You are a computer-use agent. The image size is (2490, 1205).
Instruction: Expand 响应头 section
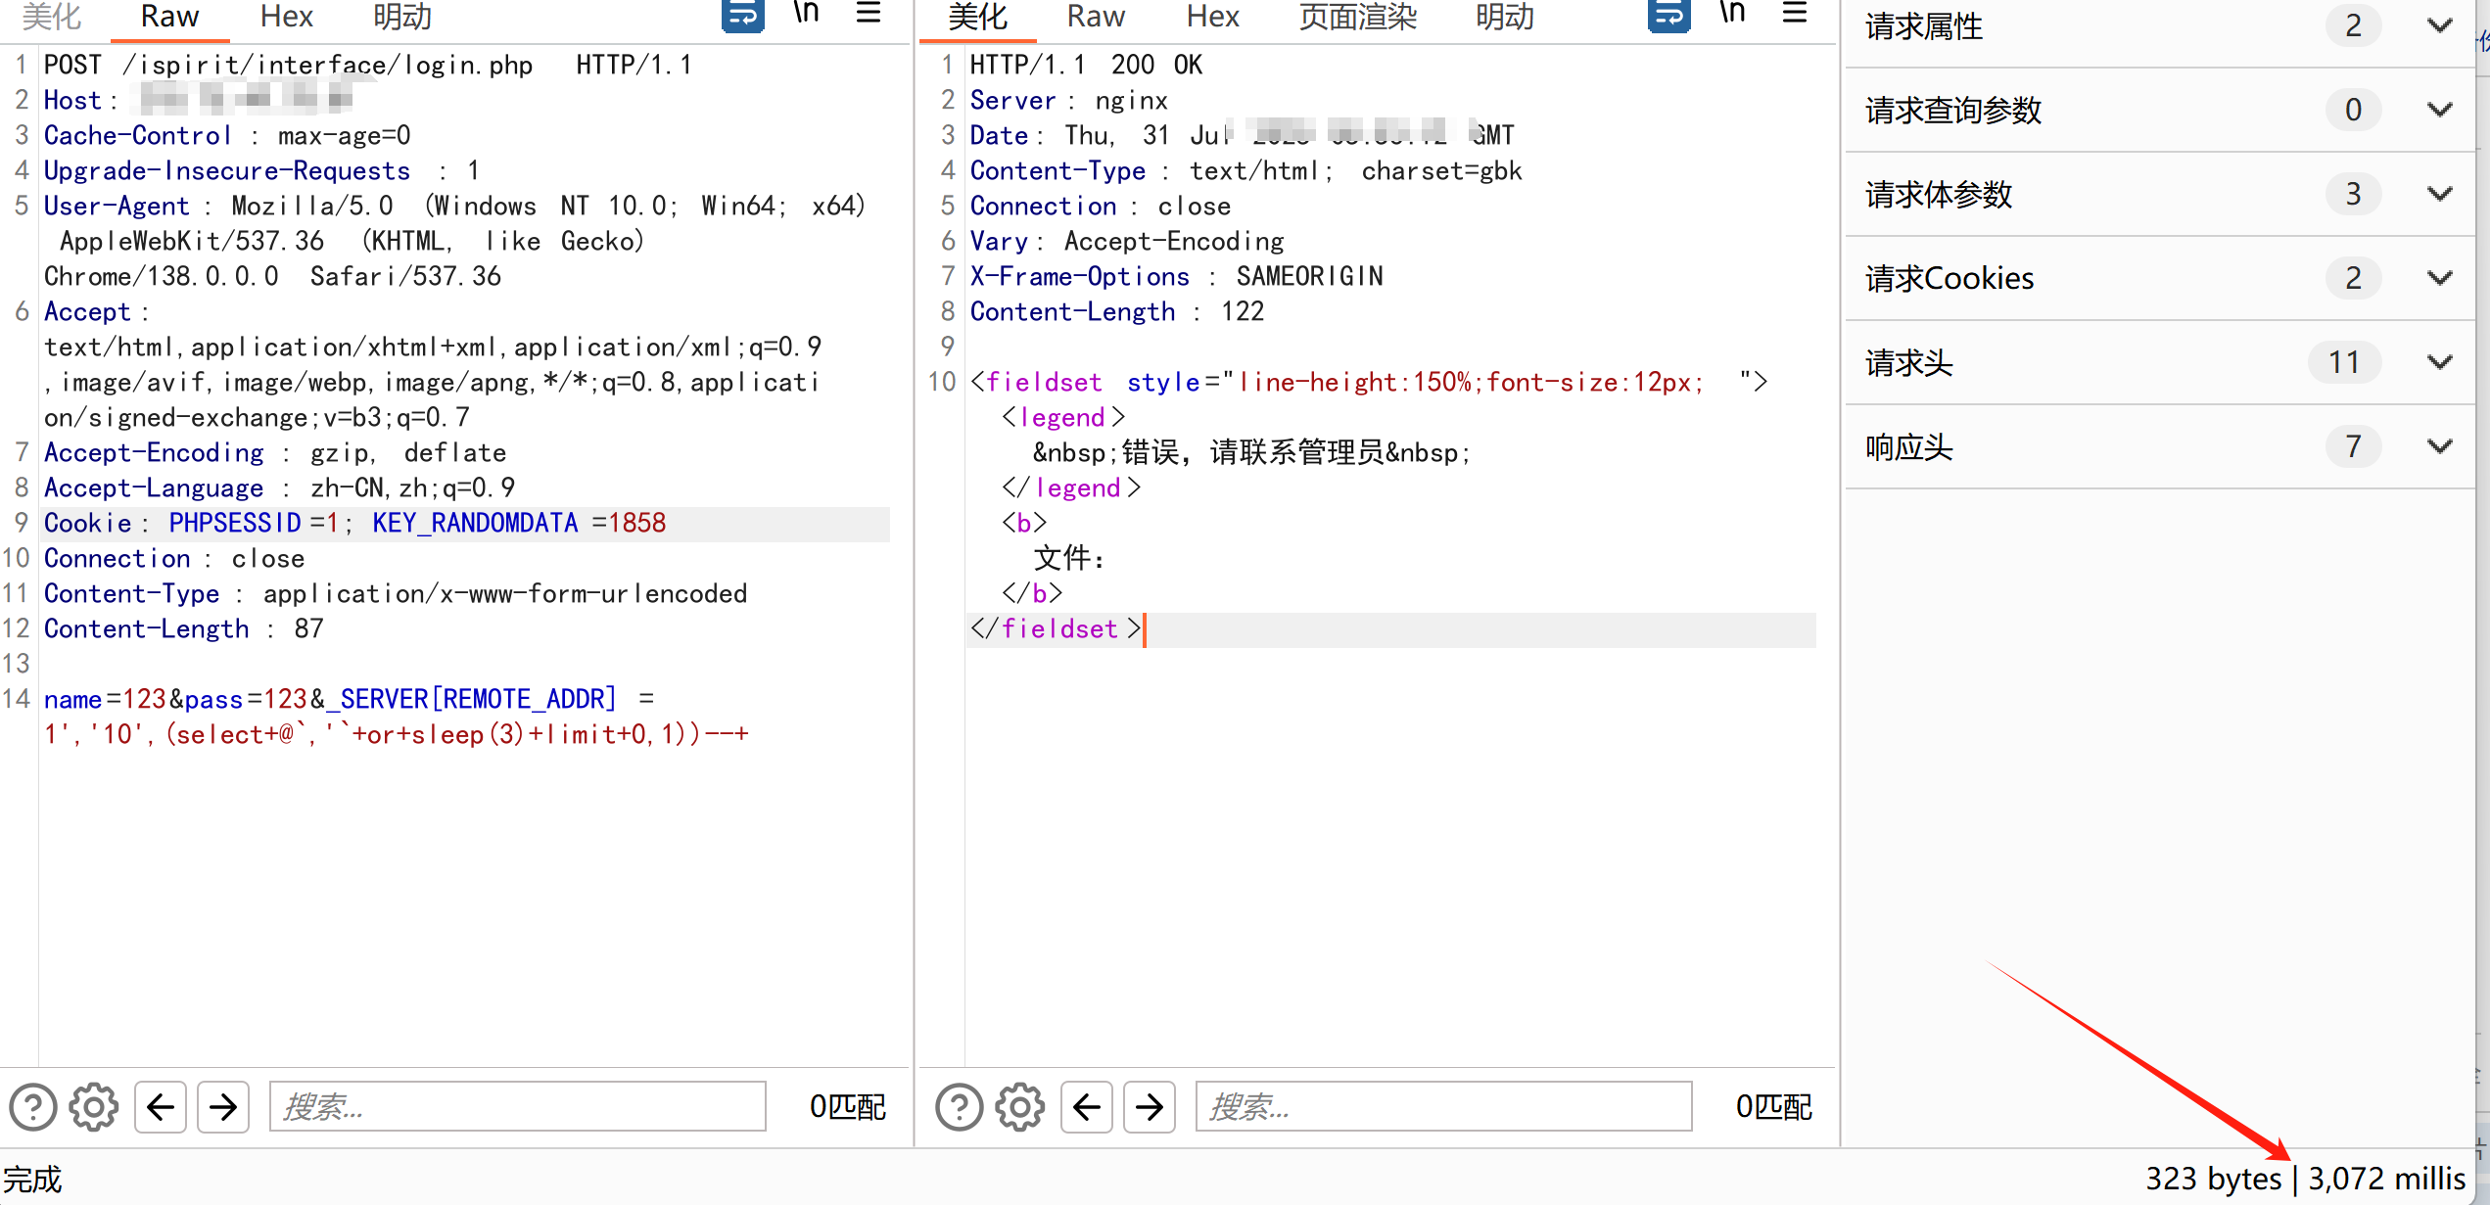click(x=2439, y=447)
